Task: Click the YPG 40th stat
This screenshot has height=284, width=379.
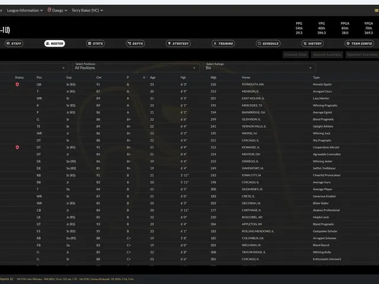Action: point(322,28)
